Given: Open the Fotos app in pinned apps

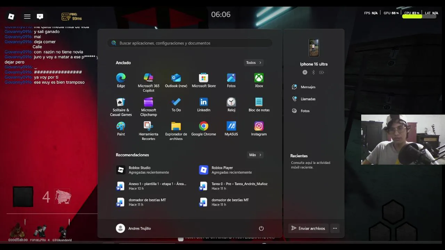Looking at the screenshot, I should coord(231,80).
